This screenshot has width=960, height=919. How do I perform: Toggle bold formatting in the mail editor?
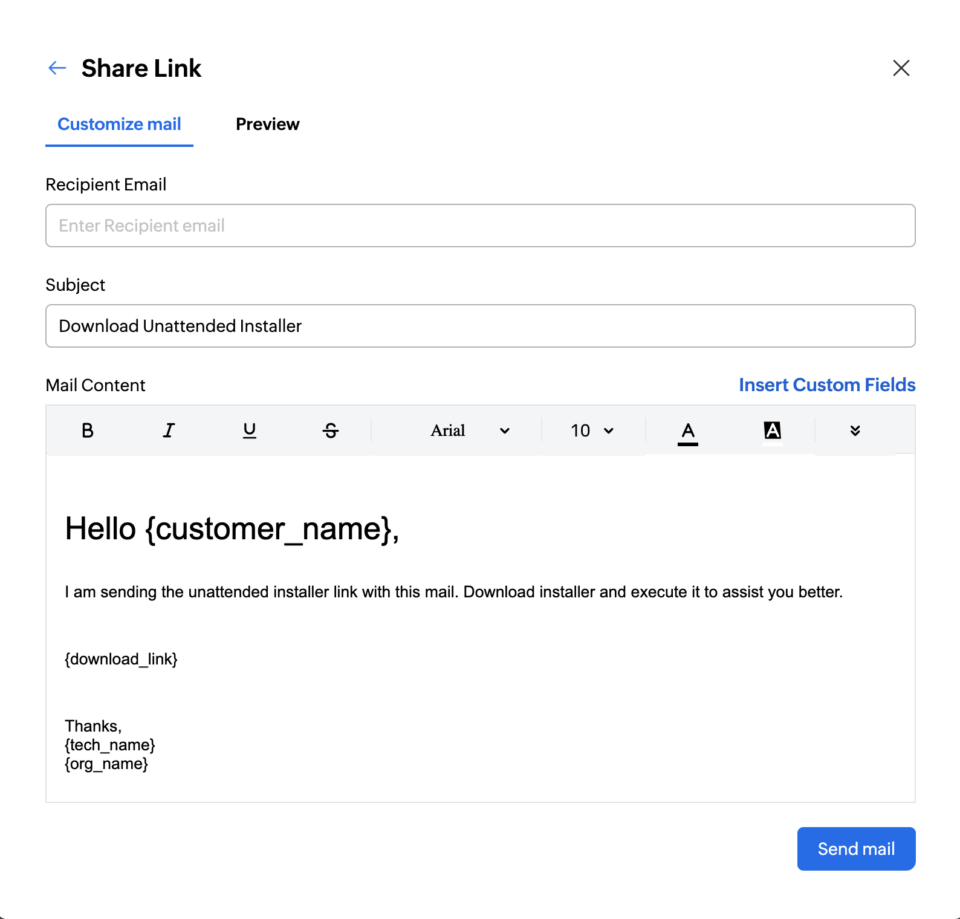[x=88, y=430]
